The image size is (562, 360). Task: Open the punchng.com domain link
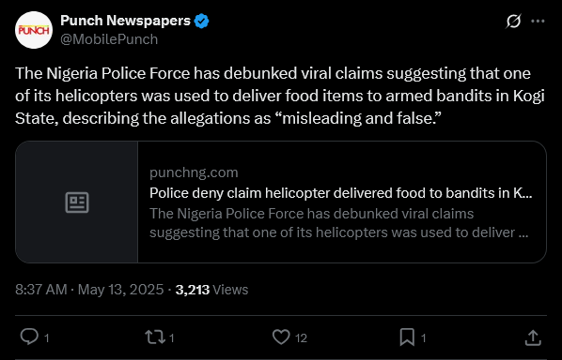[x=194, y=172]
